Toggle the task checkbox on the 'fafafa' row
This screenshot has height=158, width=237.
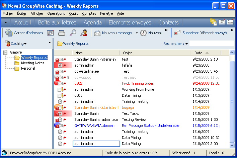coord(60,65)
